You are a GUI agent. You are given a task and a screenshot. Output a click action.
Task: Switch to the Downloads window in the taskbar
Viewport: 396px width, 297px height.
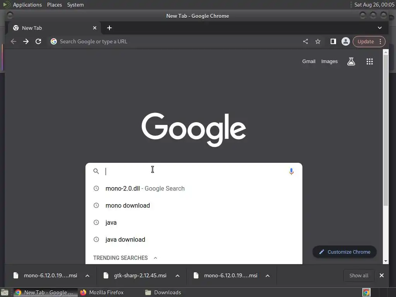(x=164, y=292)
